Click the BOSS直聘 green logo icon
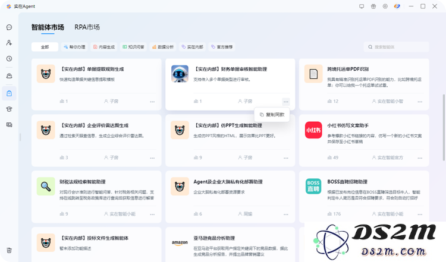Screen dimensions: 446x262 [x=313, y=186]
